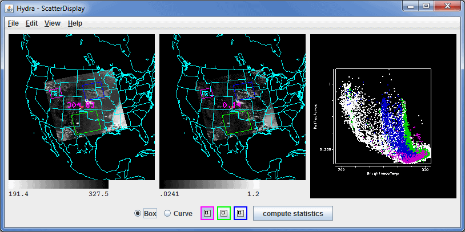465x232 pixels.
Task: Click the left image grayscale color bar
Action: click(x=58, y=185)
